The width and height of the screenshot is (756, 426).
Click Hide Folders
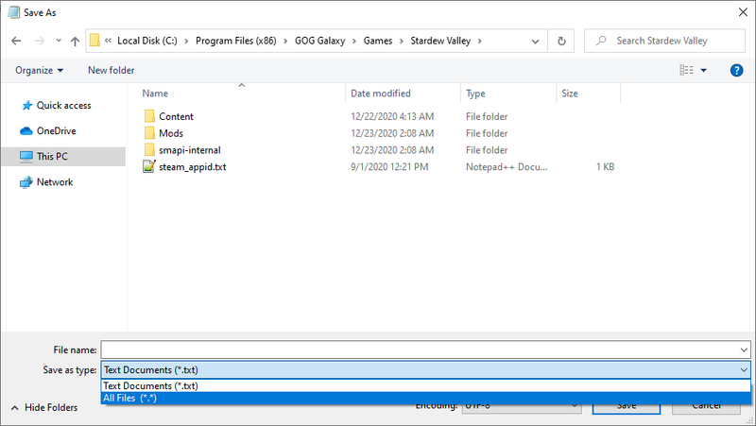(x=43, y=408)
